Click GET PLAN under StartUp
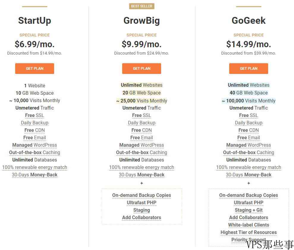This screenshot has width=294, height=250. [34, 69]
